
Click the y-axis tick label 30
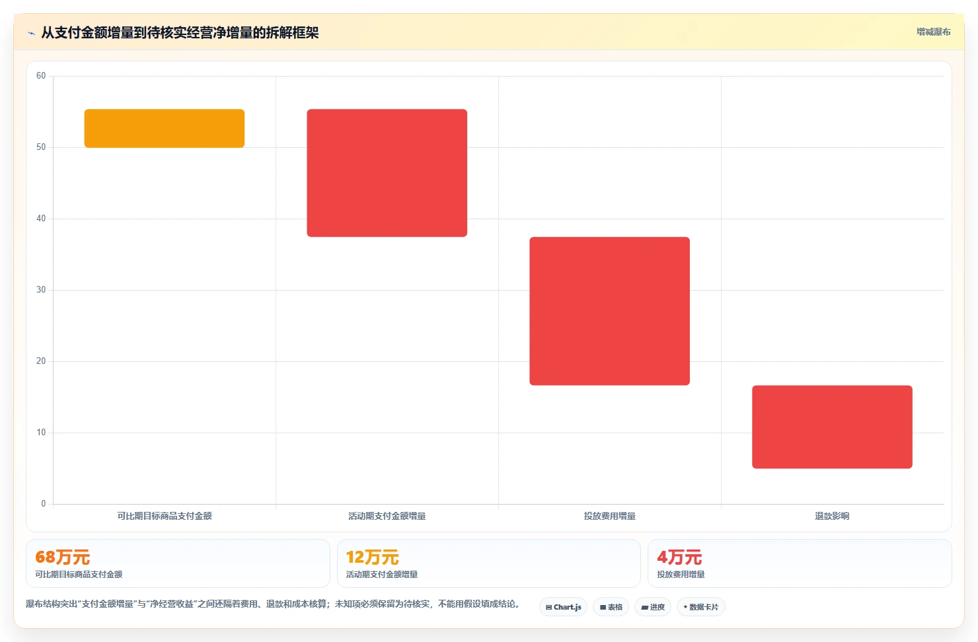[x=41, y=290]
